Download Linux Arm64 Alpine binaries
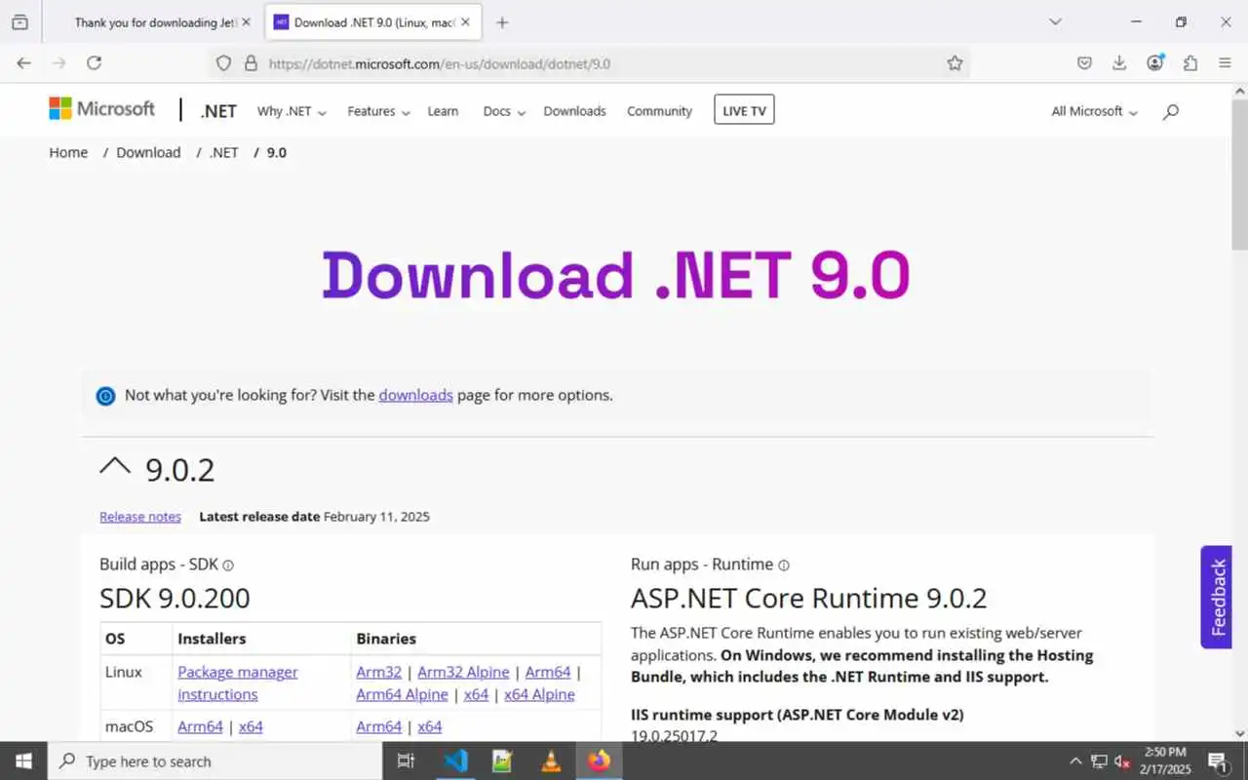The height and width of the screenshot is (780, 1248). click(402, 694)
